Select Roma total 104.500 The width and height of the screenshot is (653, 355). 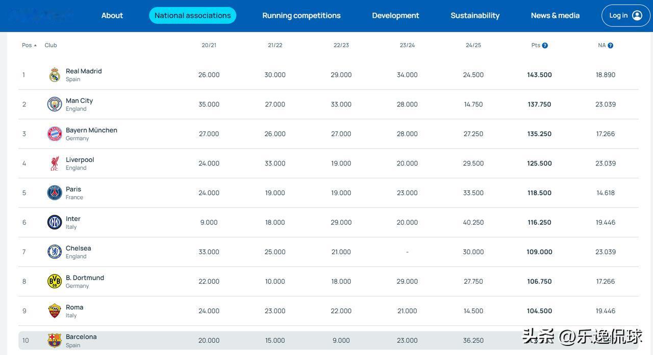[540, 311]
